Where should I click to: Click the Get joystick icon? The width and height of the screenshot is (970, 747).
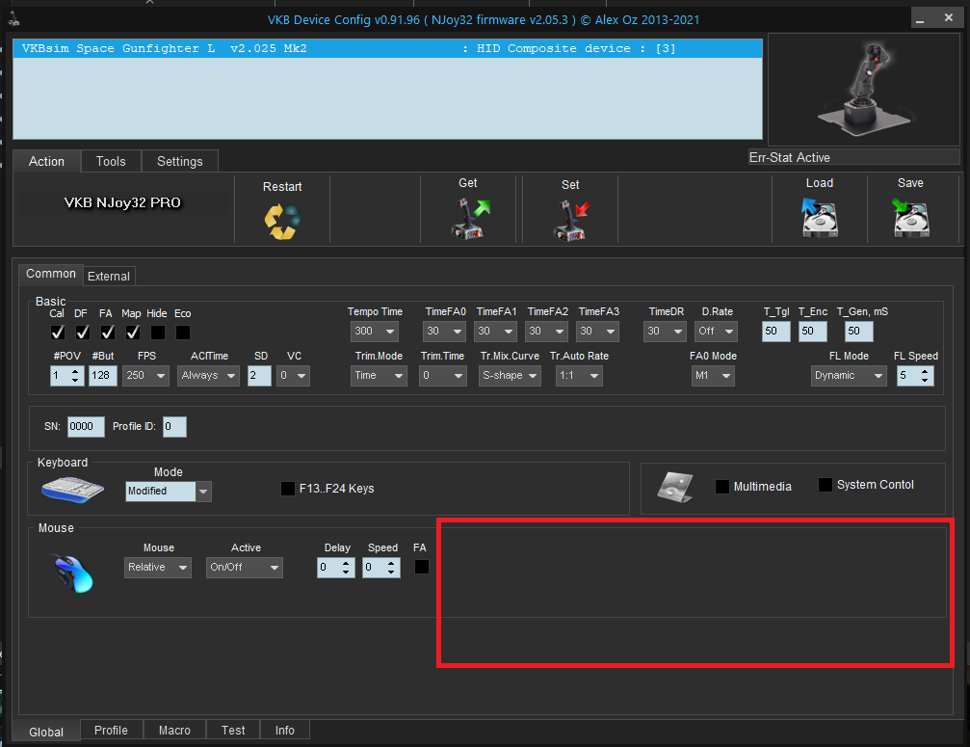point(469,218)
